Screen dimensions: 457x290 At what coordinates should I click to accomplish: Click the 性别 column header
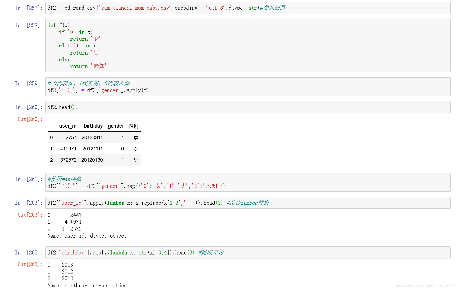coord(133,126)
